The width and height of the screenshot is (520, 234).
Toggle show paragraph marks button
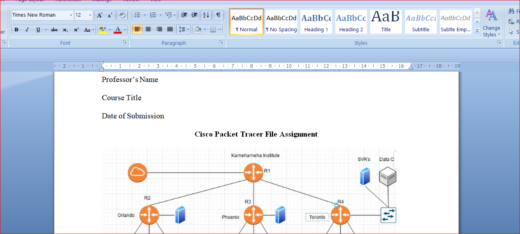(x=218, y=15)
